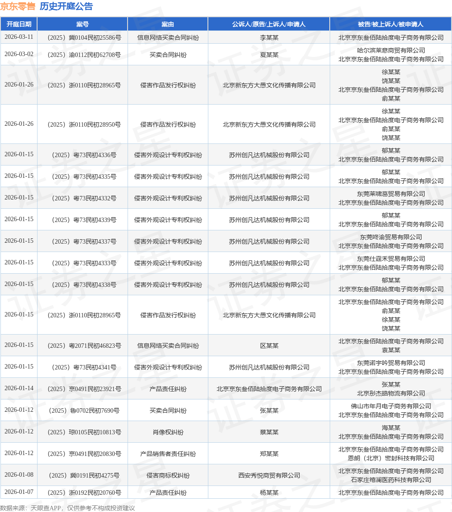The image size is (452, 512).
Task: Click the 产品销售者责任纠纷 cause cell
Action: pos(168,454)
